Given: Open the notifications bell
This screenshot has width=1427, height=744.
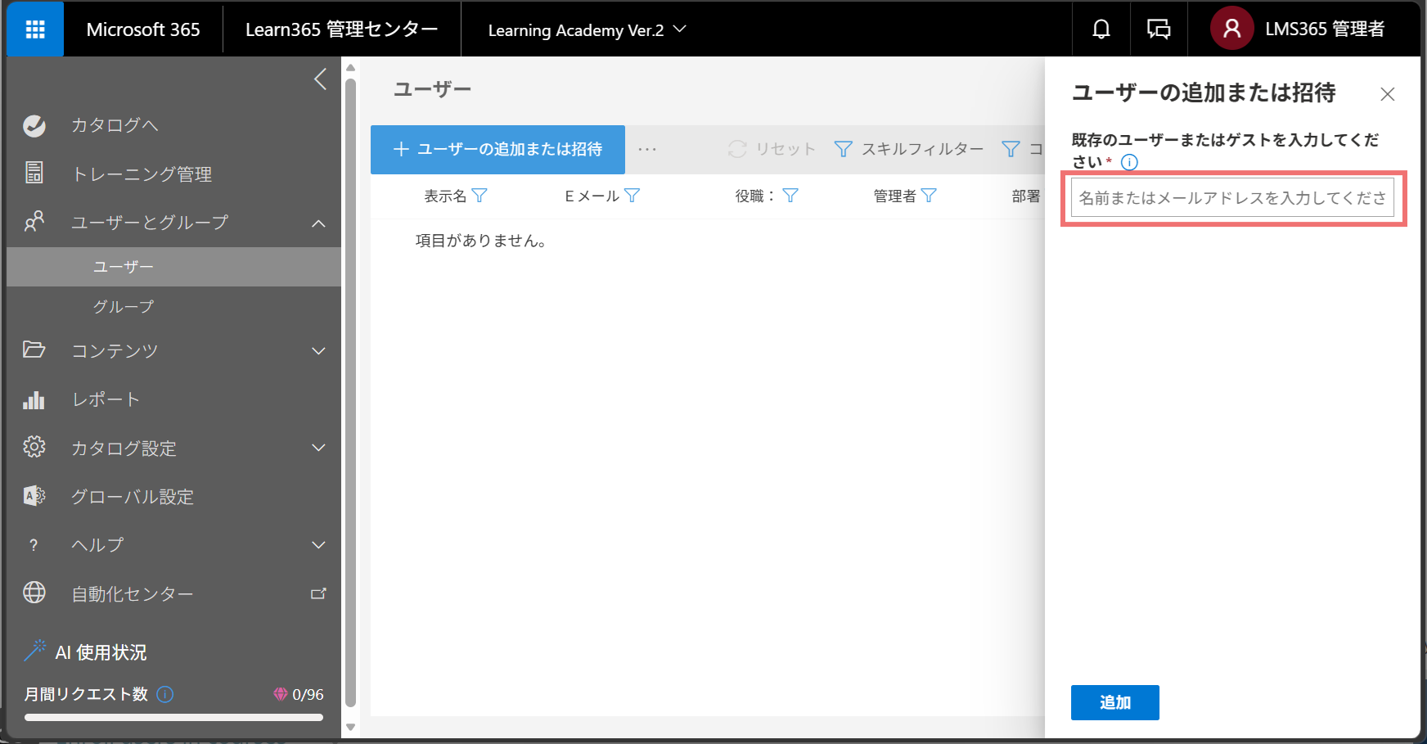Looking at the screenshot, I should (x=1101, y=29).
